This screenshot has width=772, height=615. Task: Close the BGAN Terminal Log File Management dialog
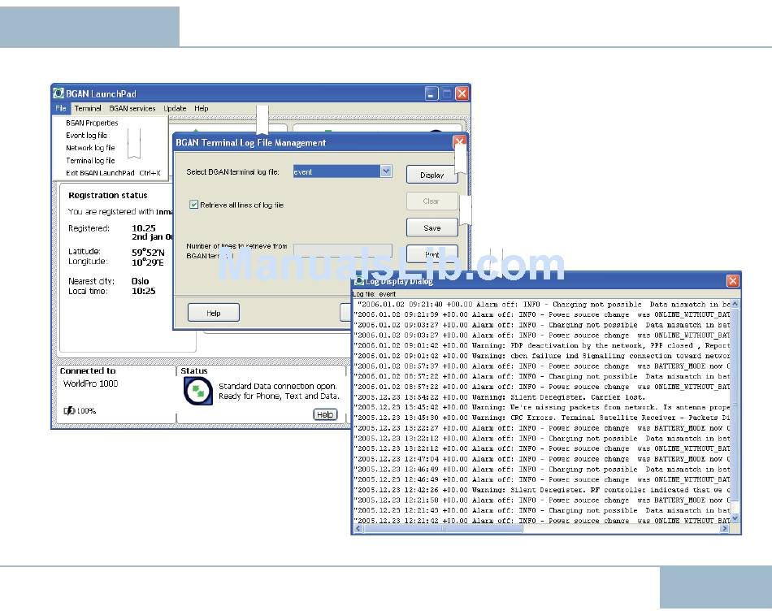(460, 143)
